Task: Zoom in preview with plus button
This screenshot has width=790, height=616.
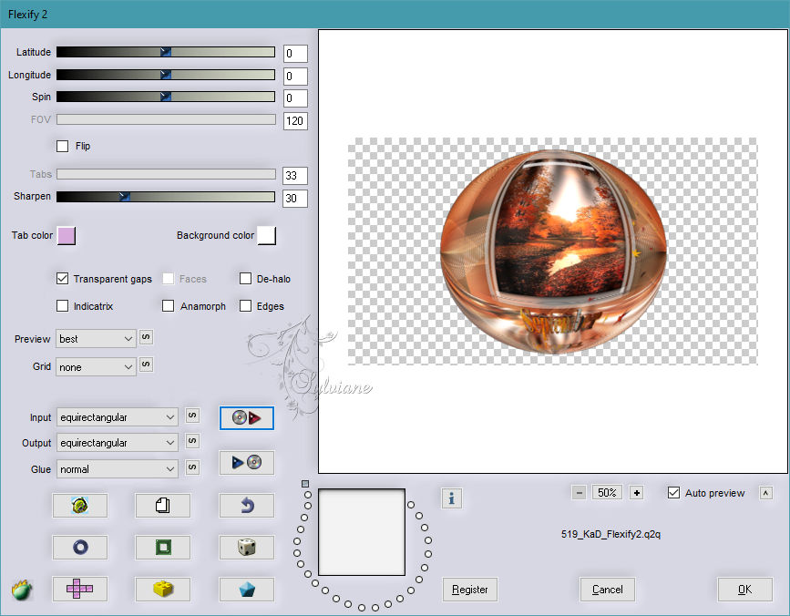Action: [x=637, y=493]
